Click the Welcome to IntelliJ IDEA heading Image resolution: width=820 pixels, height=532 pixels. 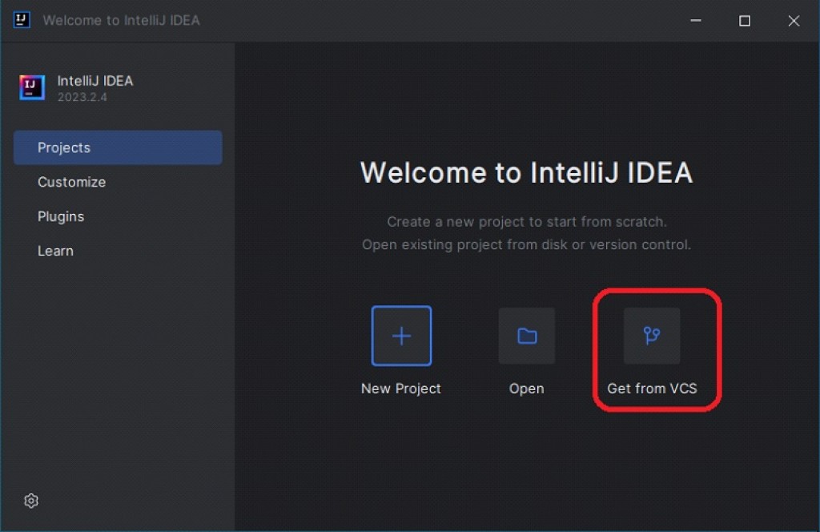click(527, 172)
